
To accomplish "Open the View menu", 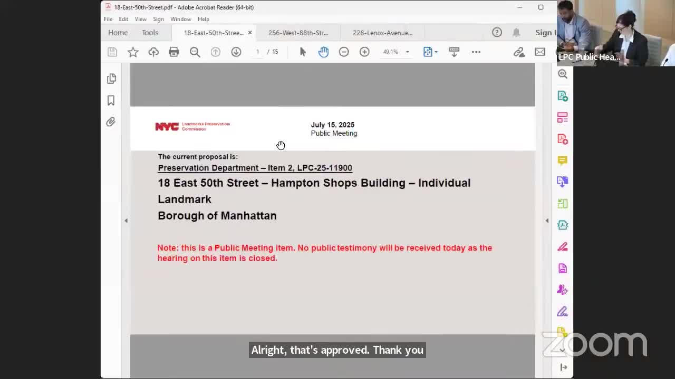I will pyautogui.click(x=140, y=19).
